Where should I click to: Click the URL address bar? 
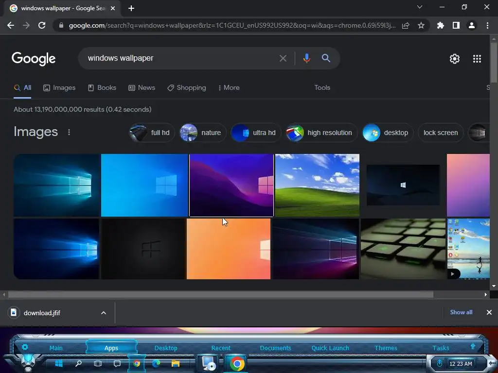click(232, 25)
